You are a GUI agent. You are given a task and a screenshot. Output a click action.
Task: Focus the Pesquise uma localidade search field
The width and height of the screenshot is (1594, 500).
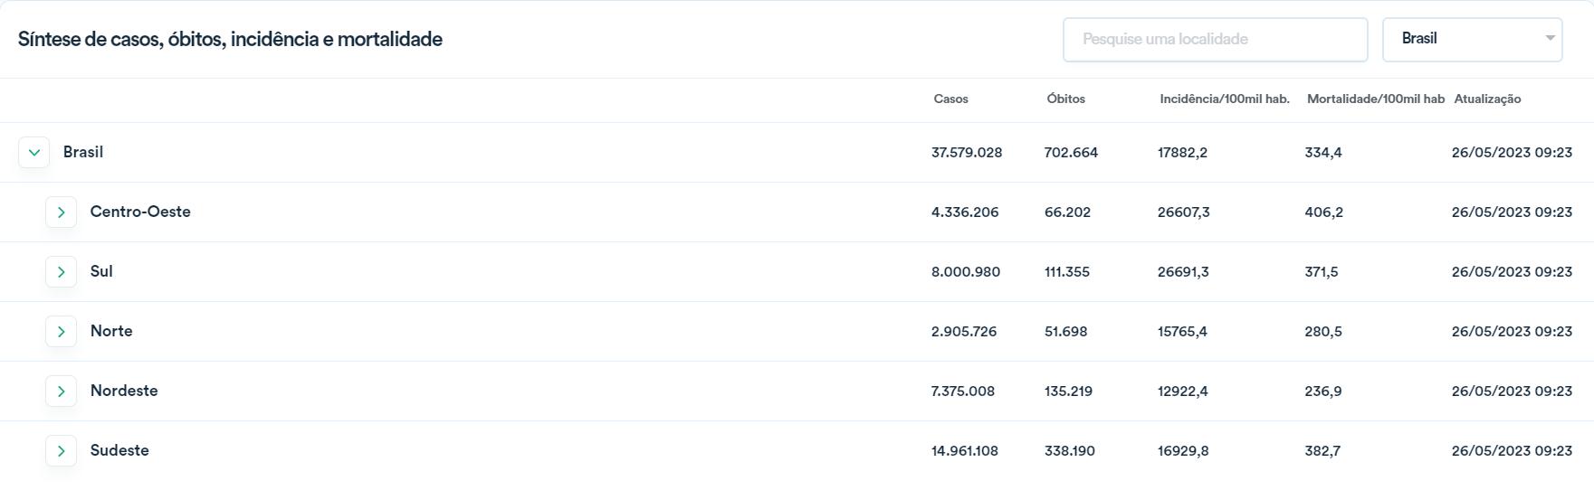tap(1215, 40)
